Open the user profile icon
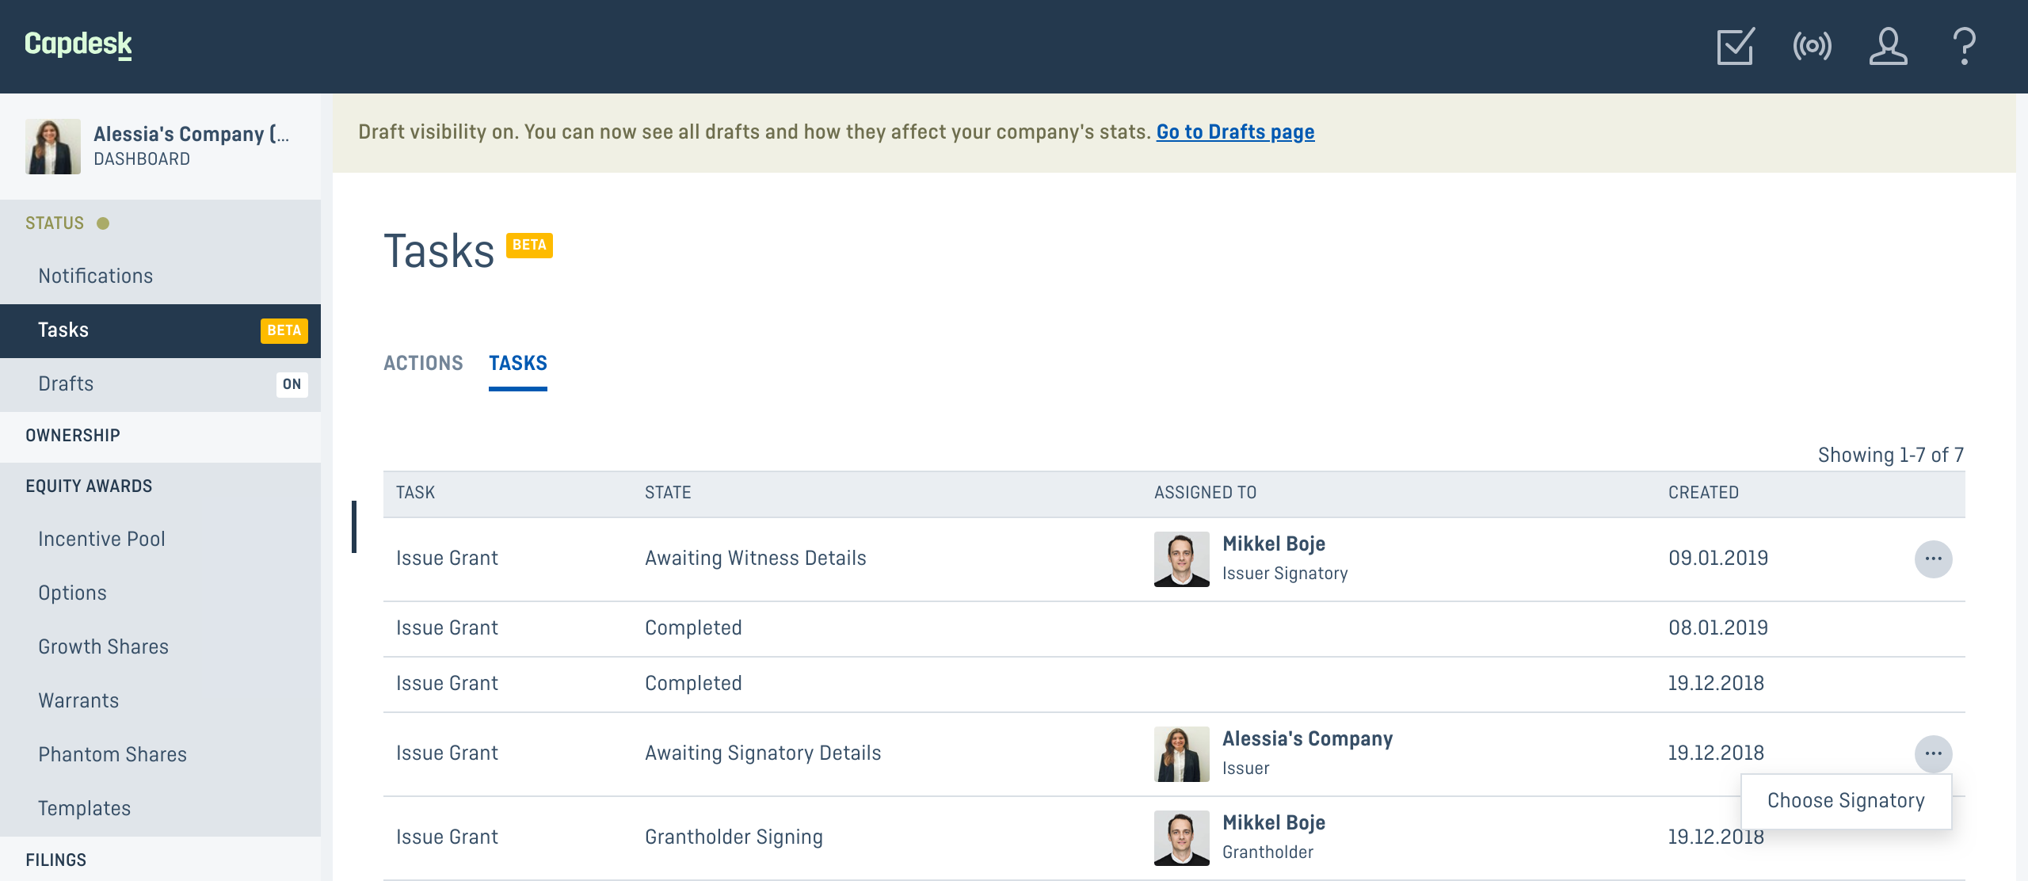 (1888, 46)
